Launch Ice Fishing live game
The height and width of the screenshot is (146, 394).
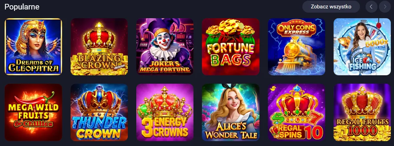coord(362,47)
